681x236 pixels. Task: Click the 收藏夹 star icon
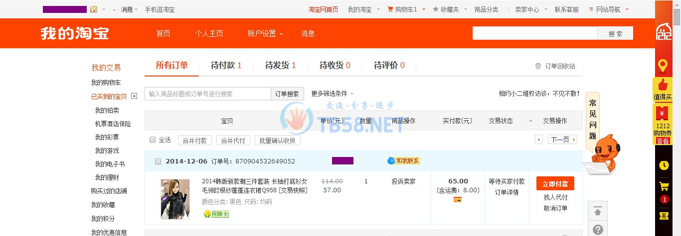point(436,9)
